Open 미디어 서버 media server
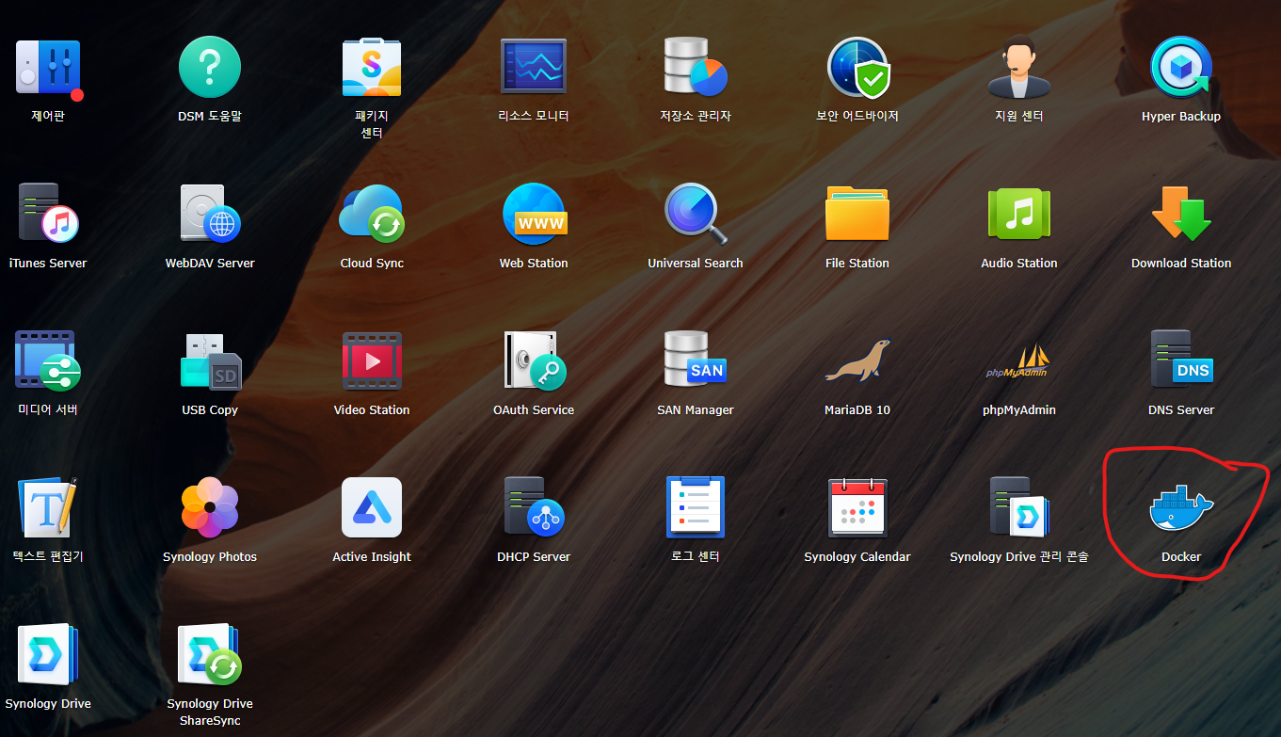1281x737 pixels. click(x=48, y=361)
